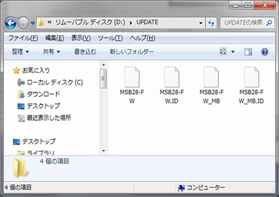Select the MSB28-FW.ID file

[x=172, y=76]
